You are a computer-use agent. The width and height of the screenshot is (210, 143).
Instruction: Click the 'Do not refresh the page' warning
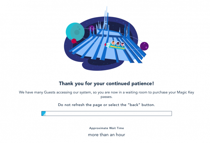coord(106,105)
